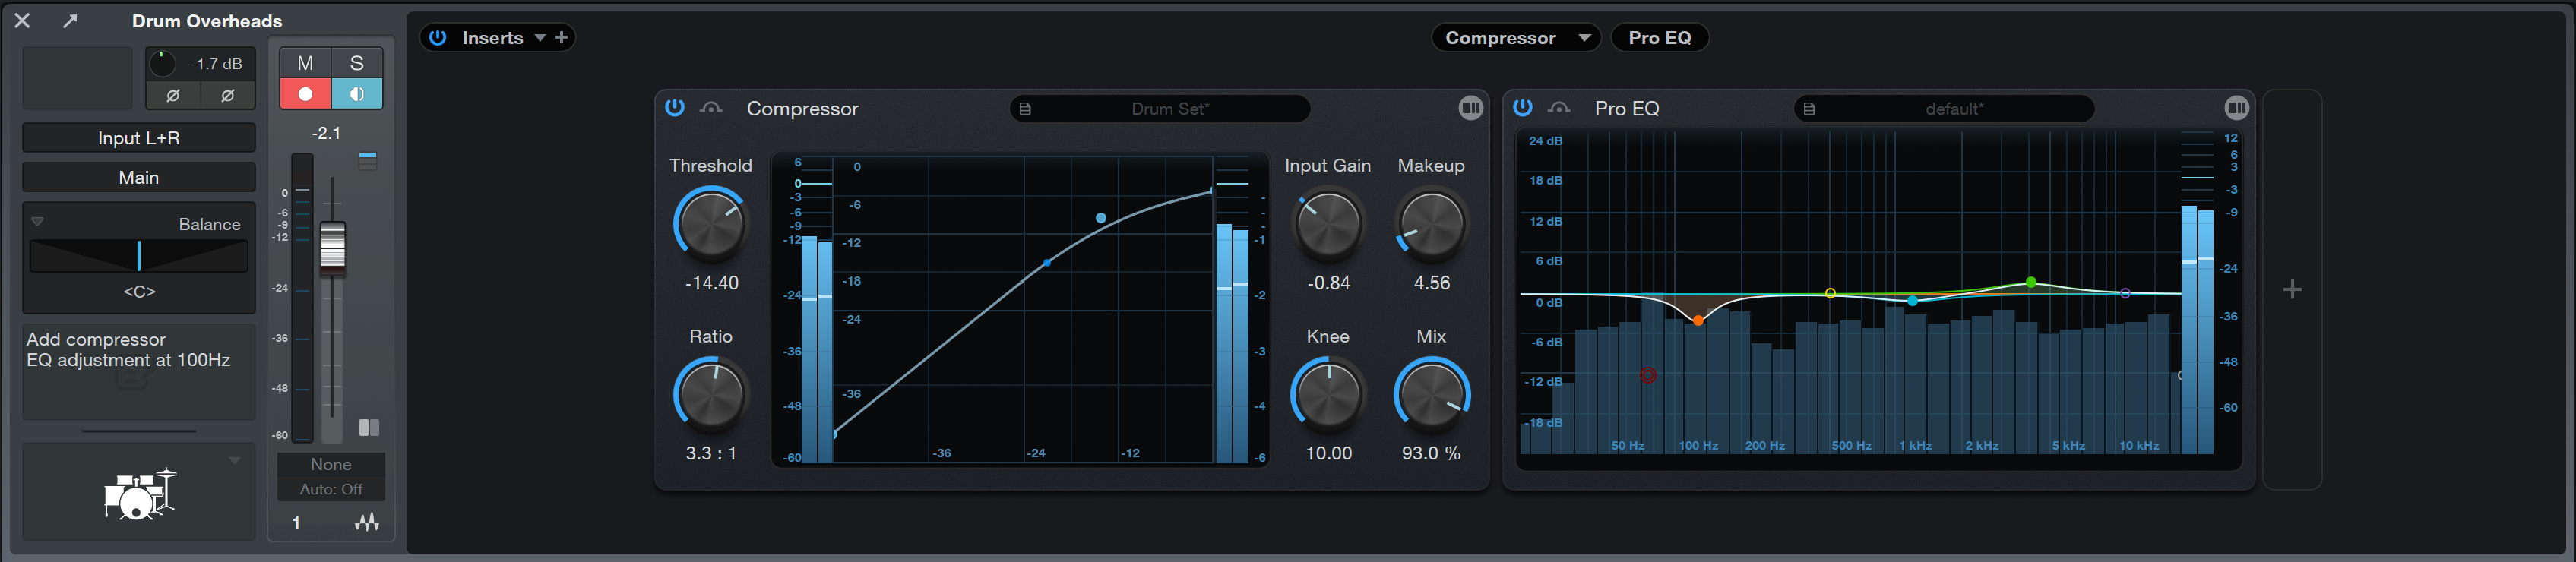Image resolution: width=2576 pixels, height=562 pixels.
Task: Click the Inserts label
Action: [x=493, y=38]
